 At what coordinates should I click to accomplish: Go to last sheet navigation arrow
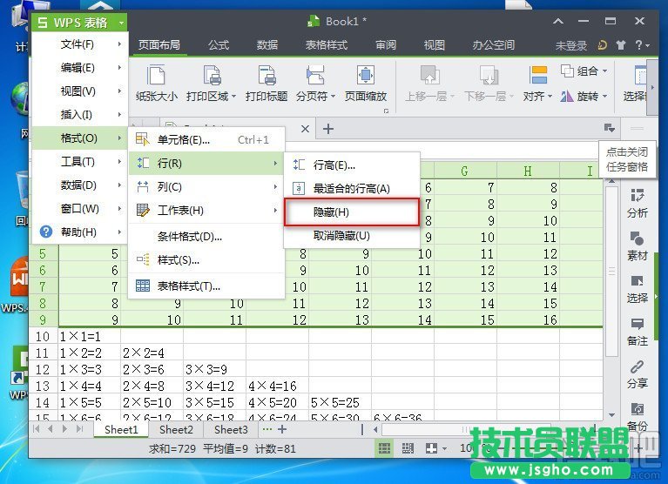click(x=79, y=429)
